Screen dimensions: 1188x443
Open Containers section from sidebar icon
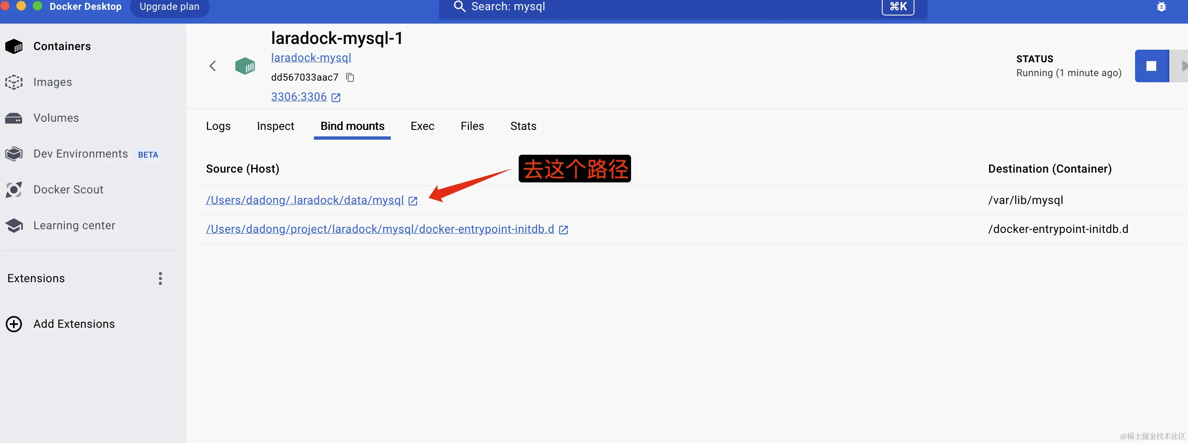(x=14, y=46)
